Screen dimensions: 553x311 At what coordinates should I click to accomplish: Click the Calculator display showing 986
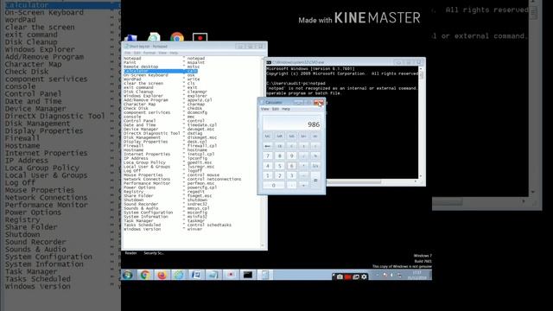click(291, 124)
